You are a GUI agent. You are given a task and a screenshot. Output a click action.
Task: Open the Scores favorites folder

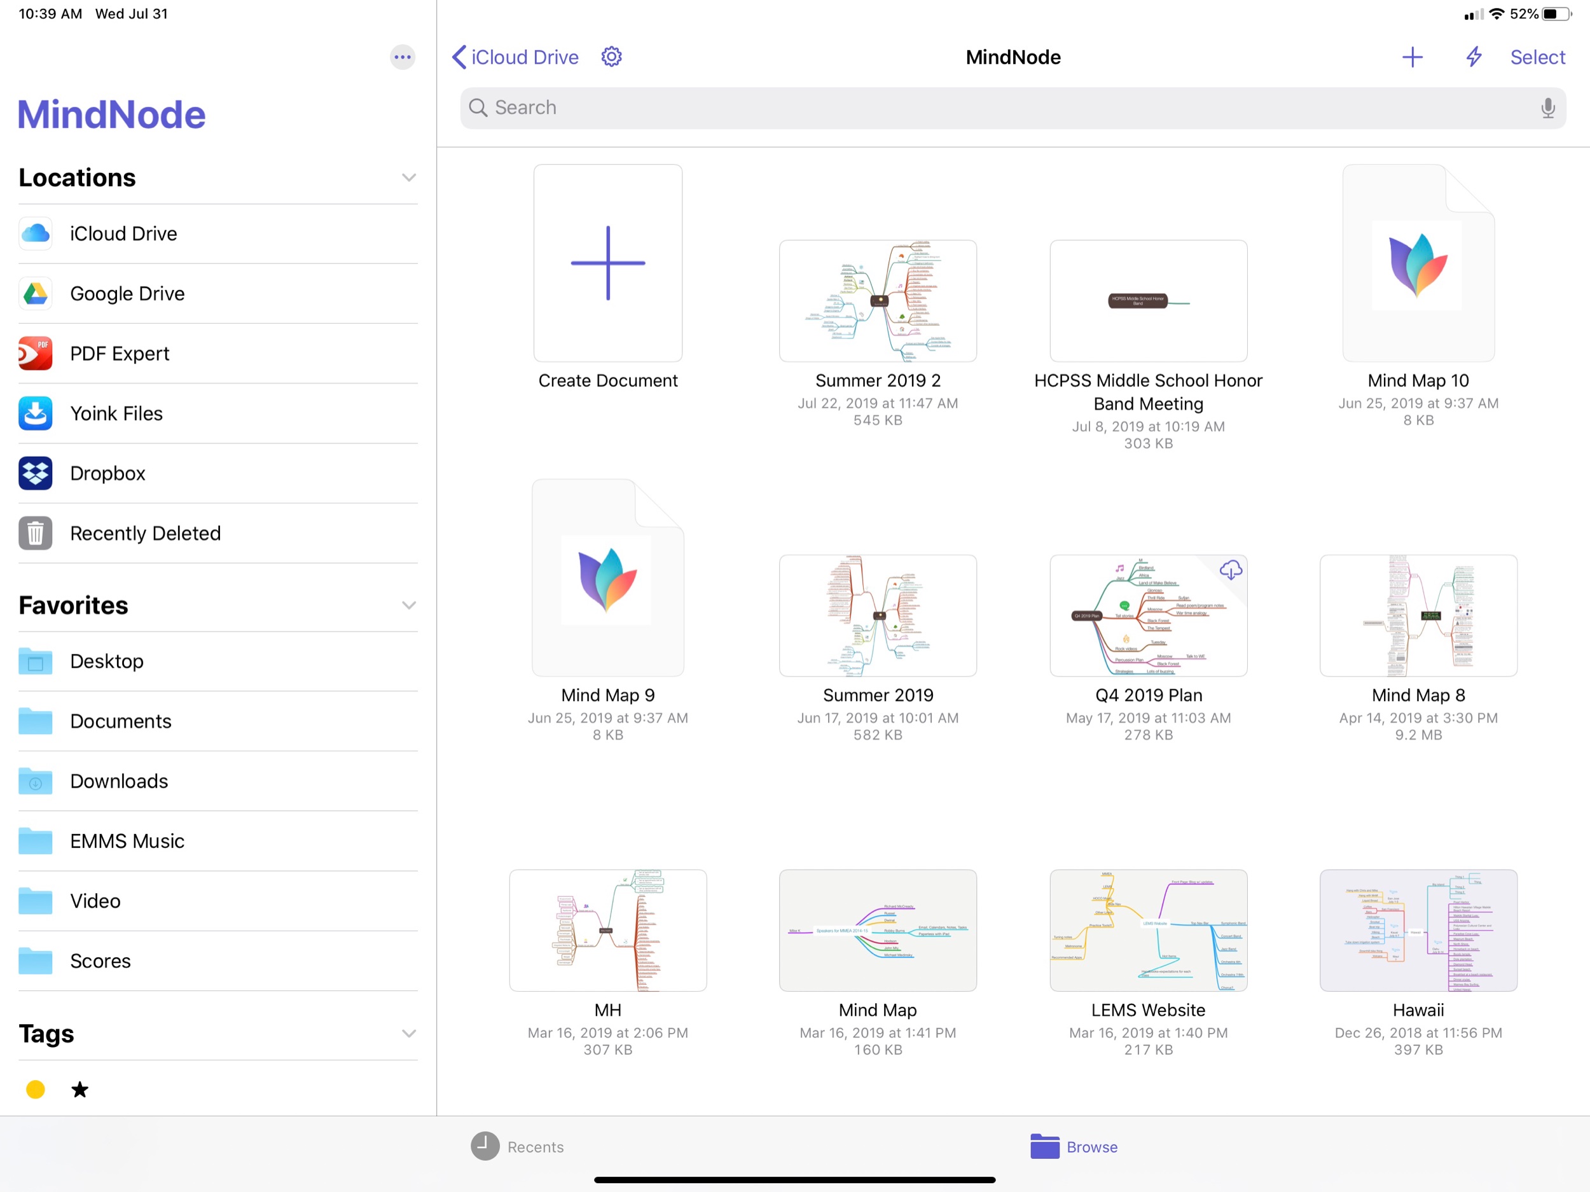(218, 961)
